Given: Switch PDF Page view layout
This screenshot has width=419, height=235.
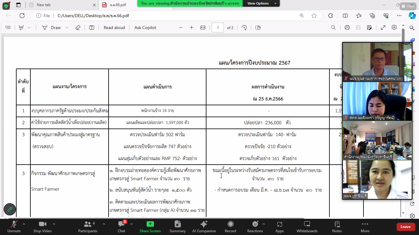Looking at the screenshot, I should click(258, 28).
